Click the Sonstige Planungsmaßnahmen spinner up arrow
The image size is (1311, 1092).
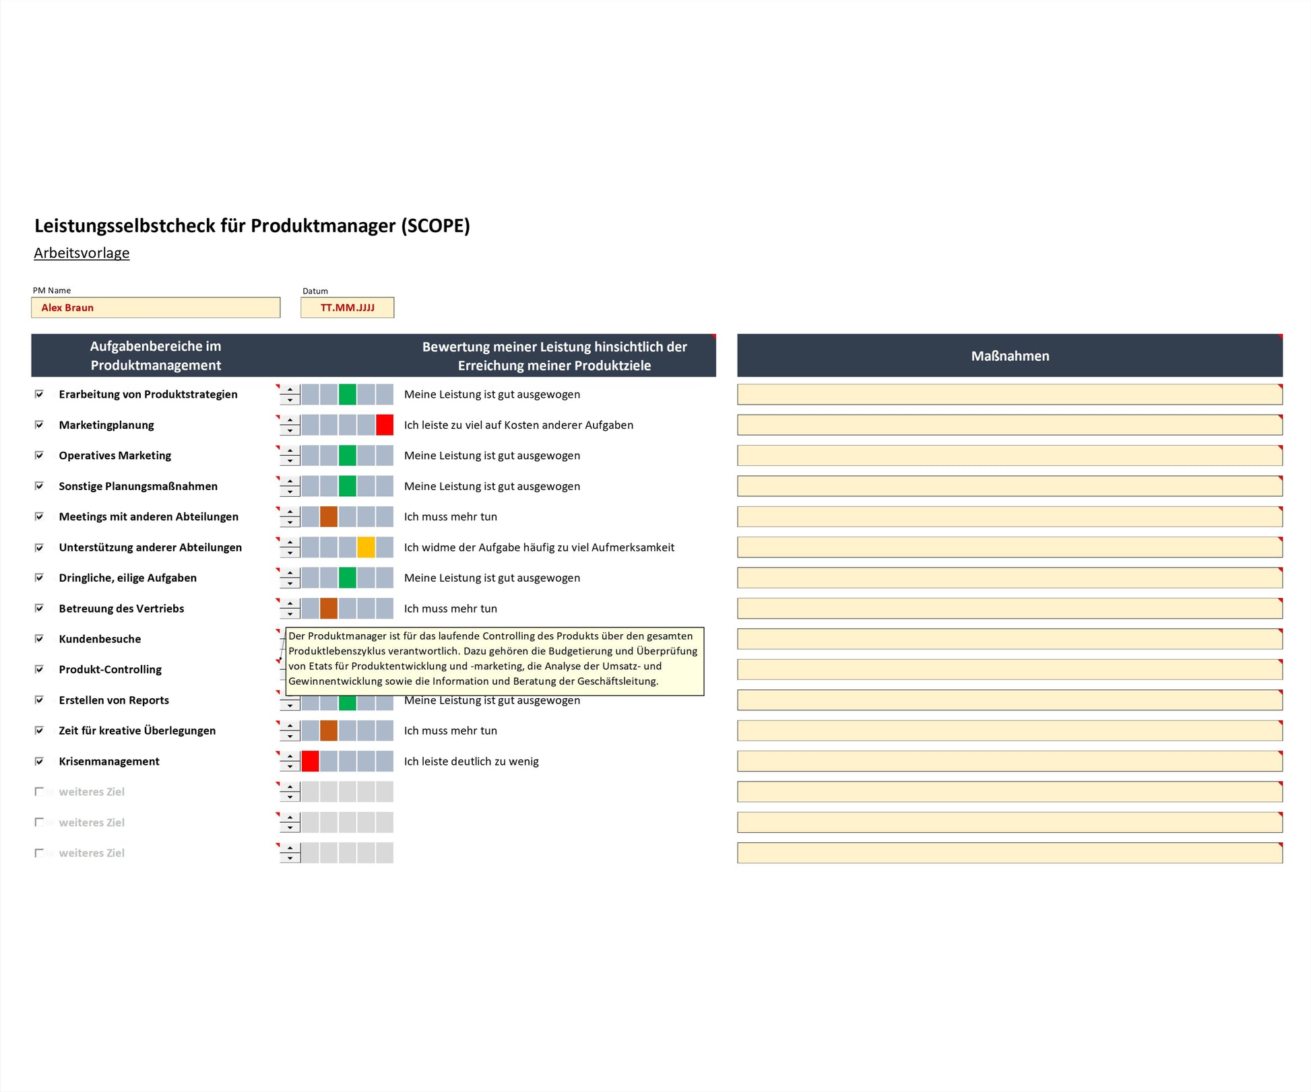(290, 481)
